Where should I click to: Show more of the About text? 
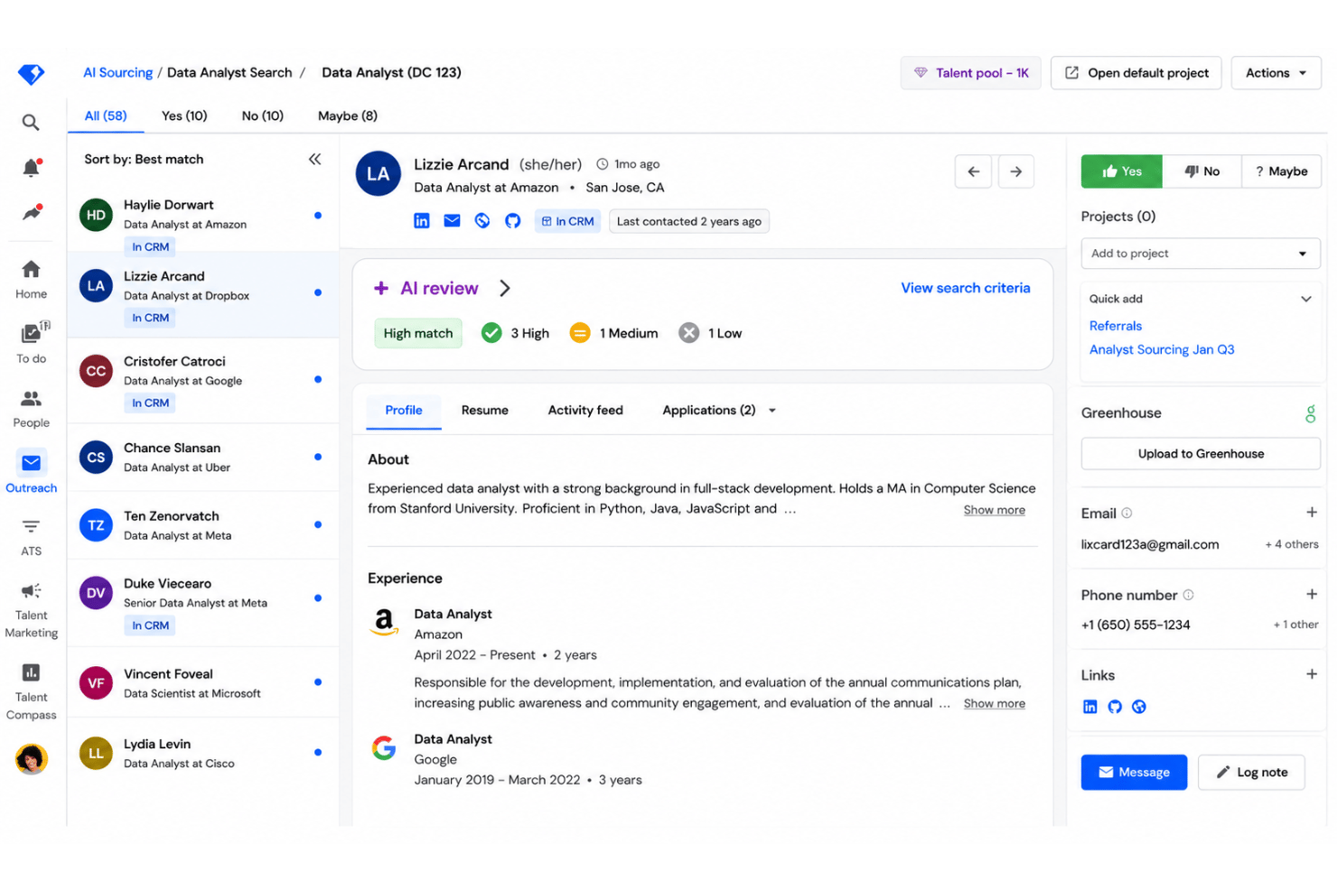click(994, 510)
